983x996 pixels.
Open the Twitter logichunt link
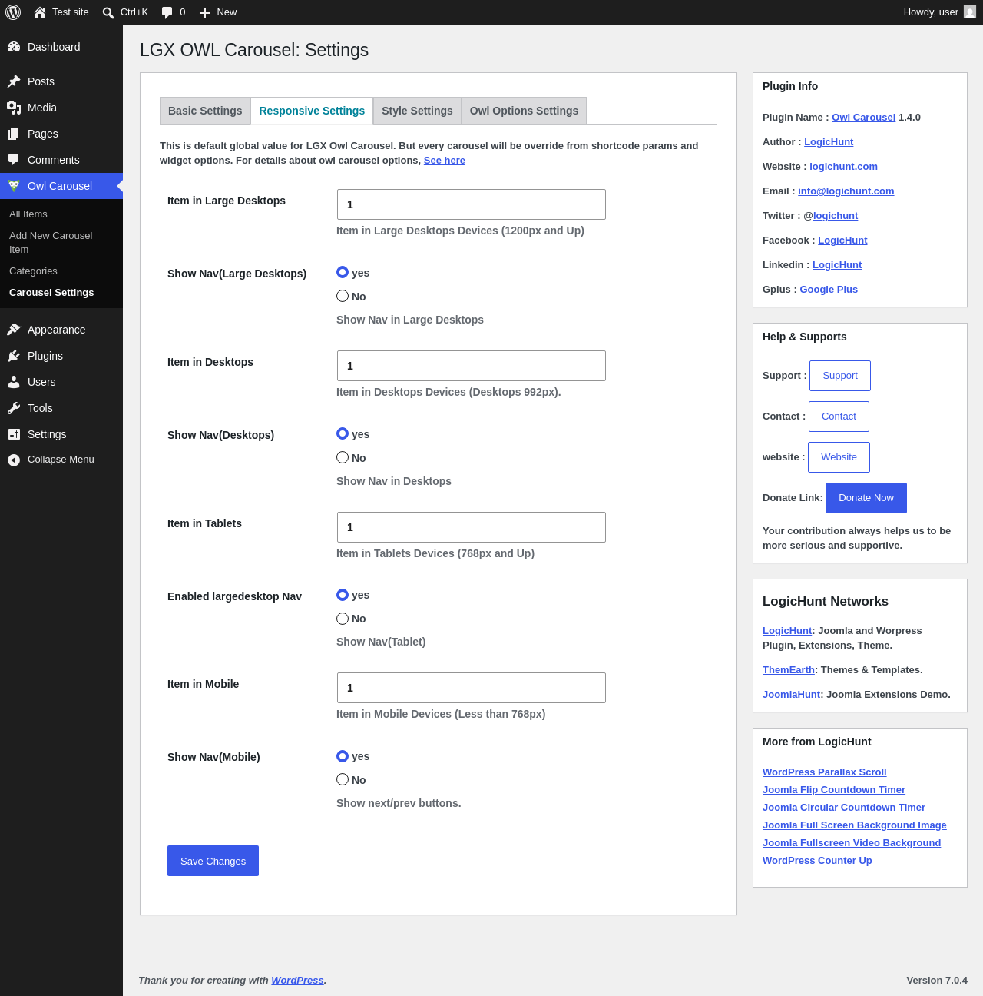pyautogui.click(x=836, y=216)
